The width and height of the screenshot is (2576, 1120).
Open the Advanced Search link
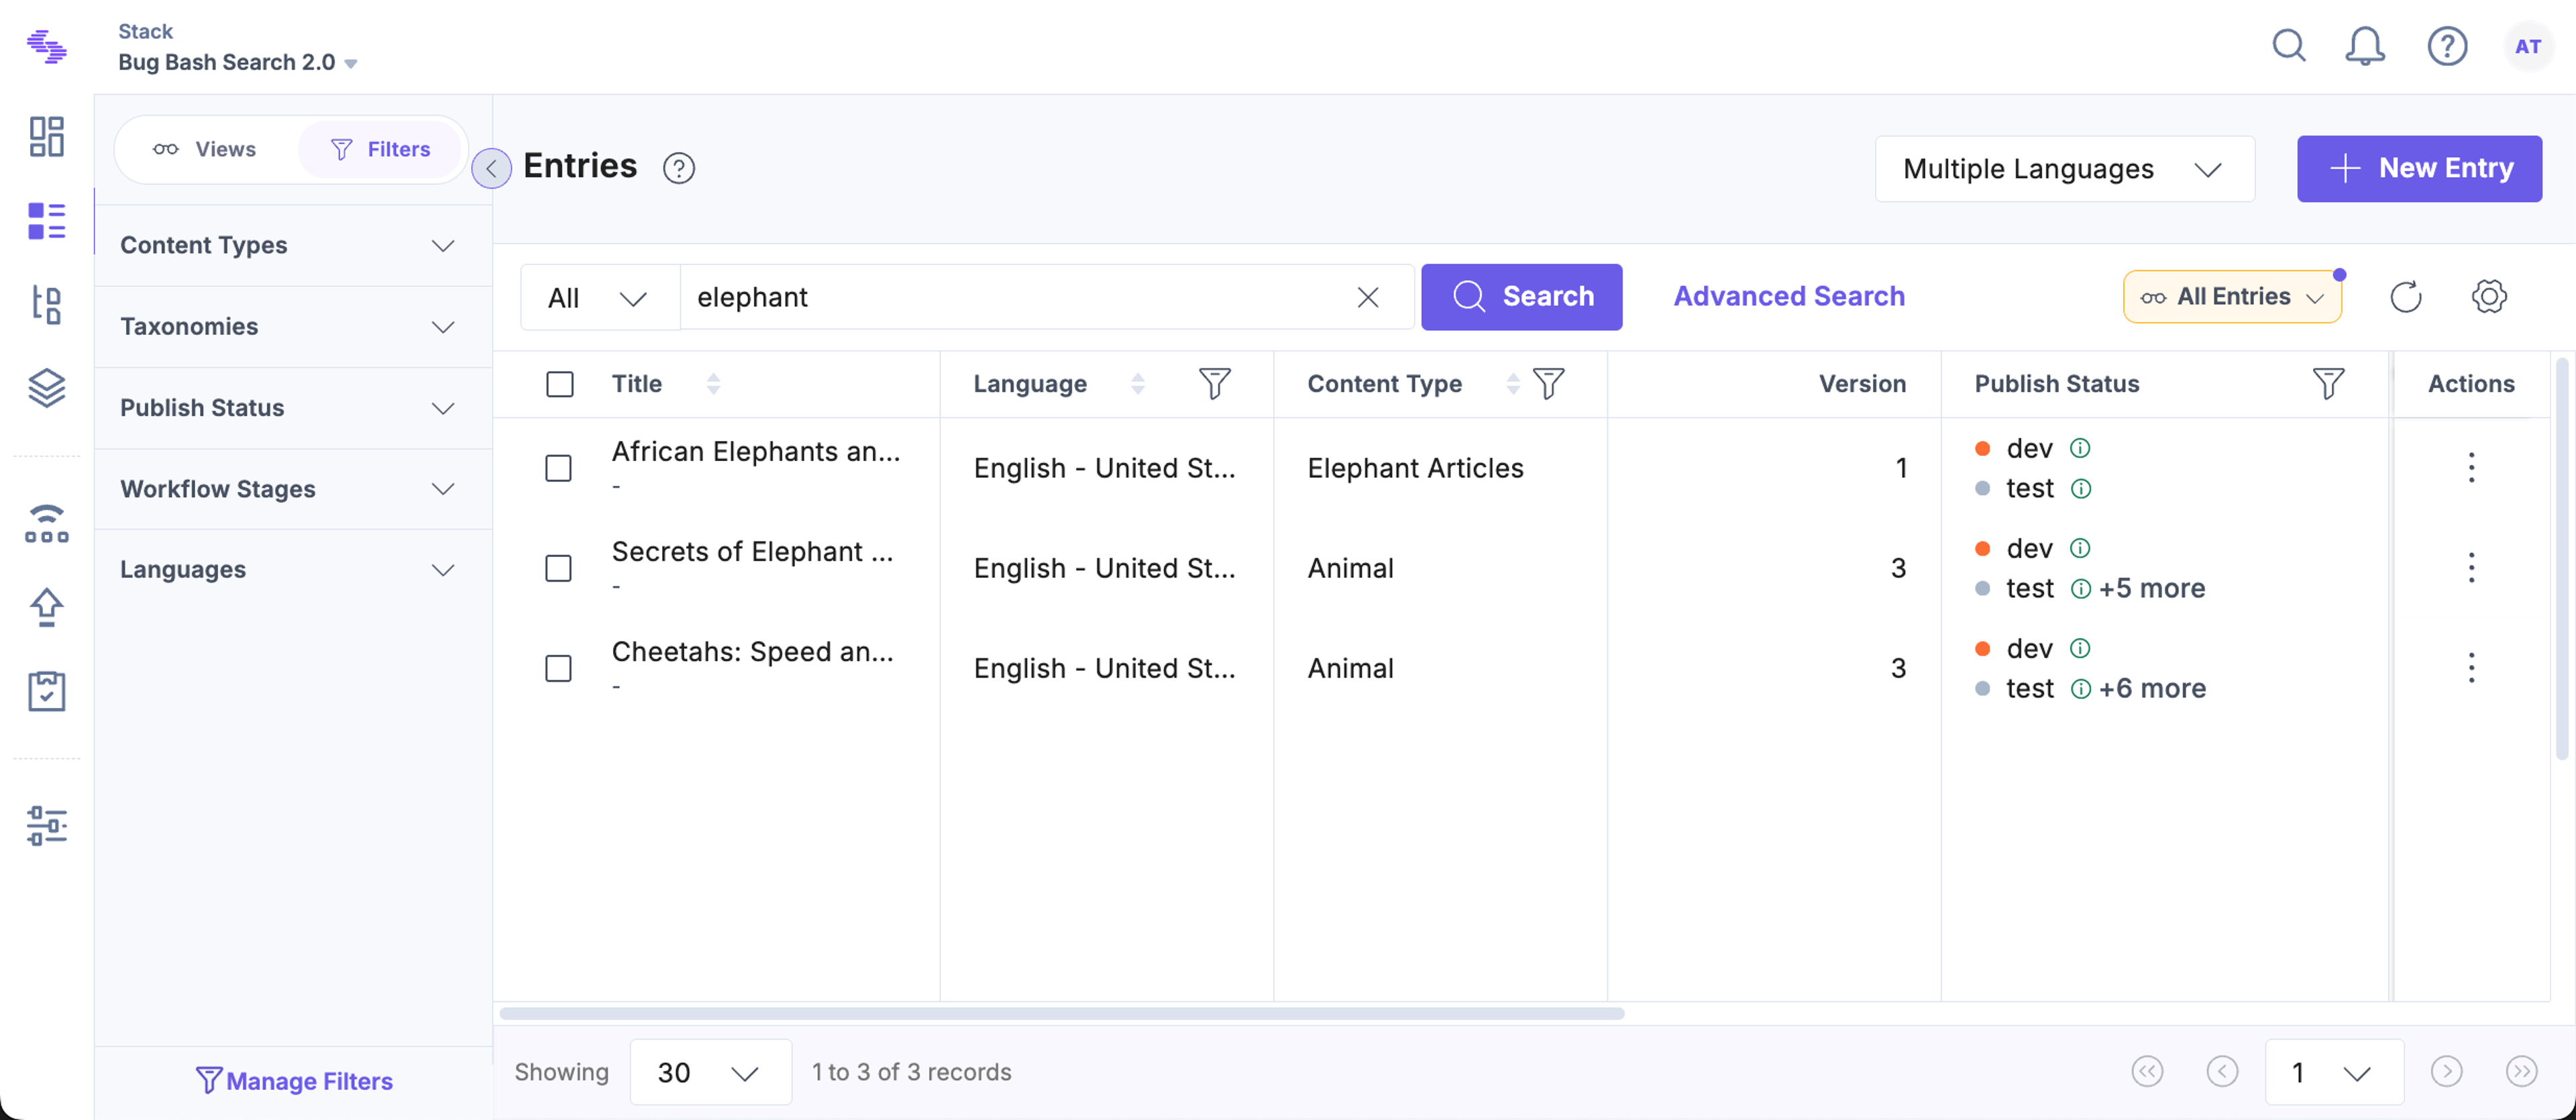point(1789,297)
